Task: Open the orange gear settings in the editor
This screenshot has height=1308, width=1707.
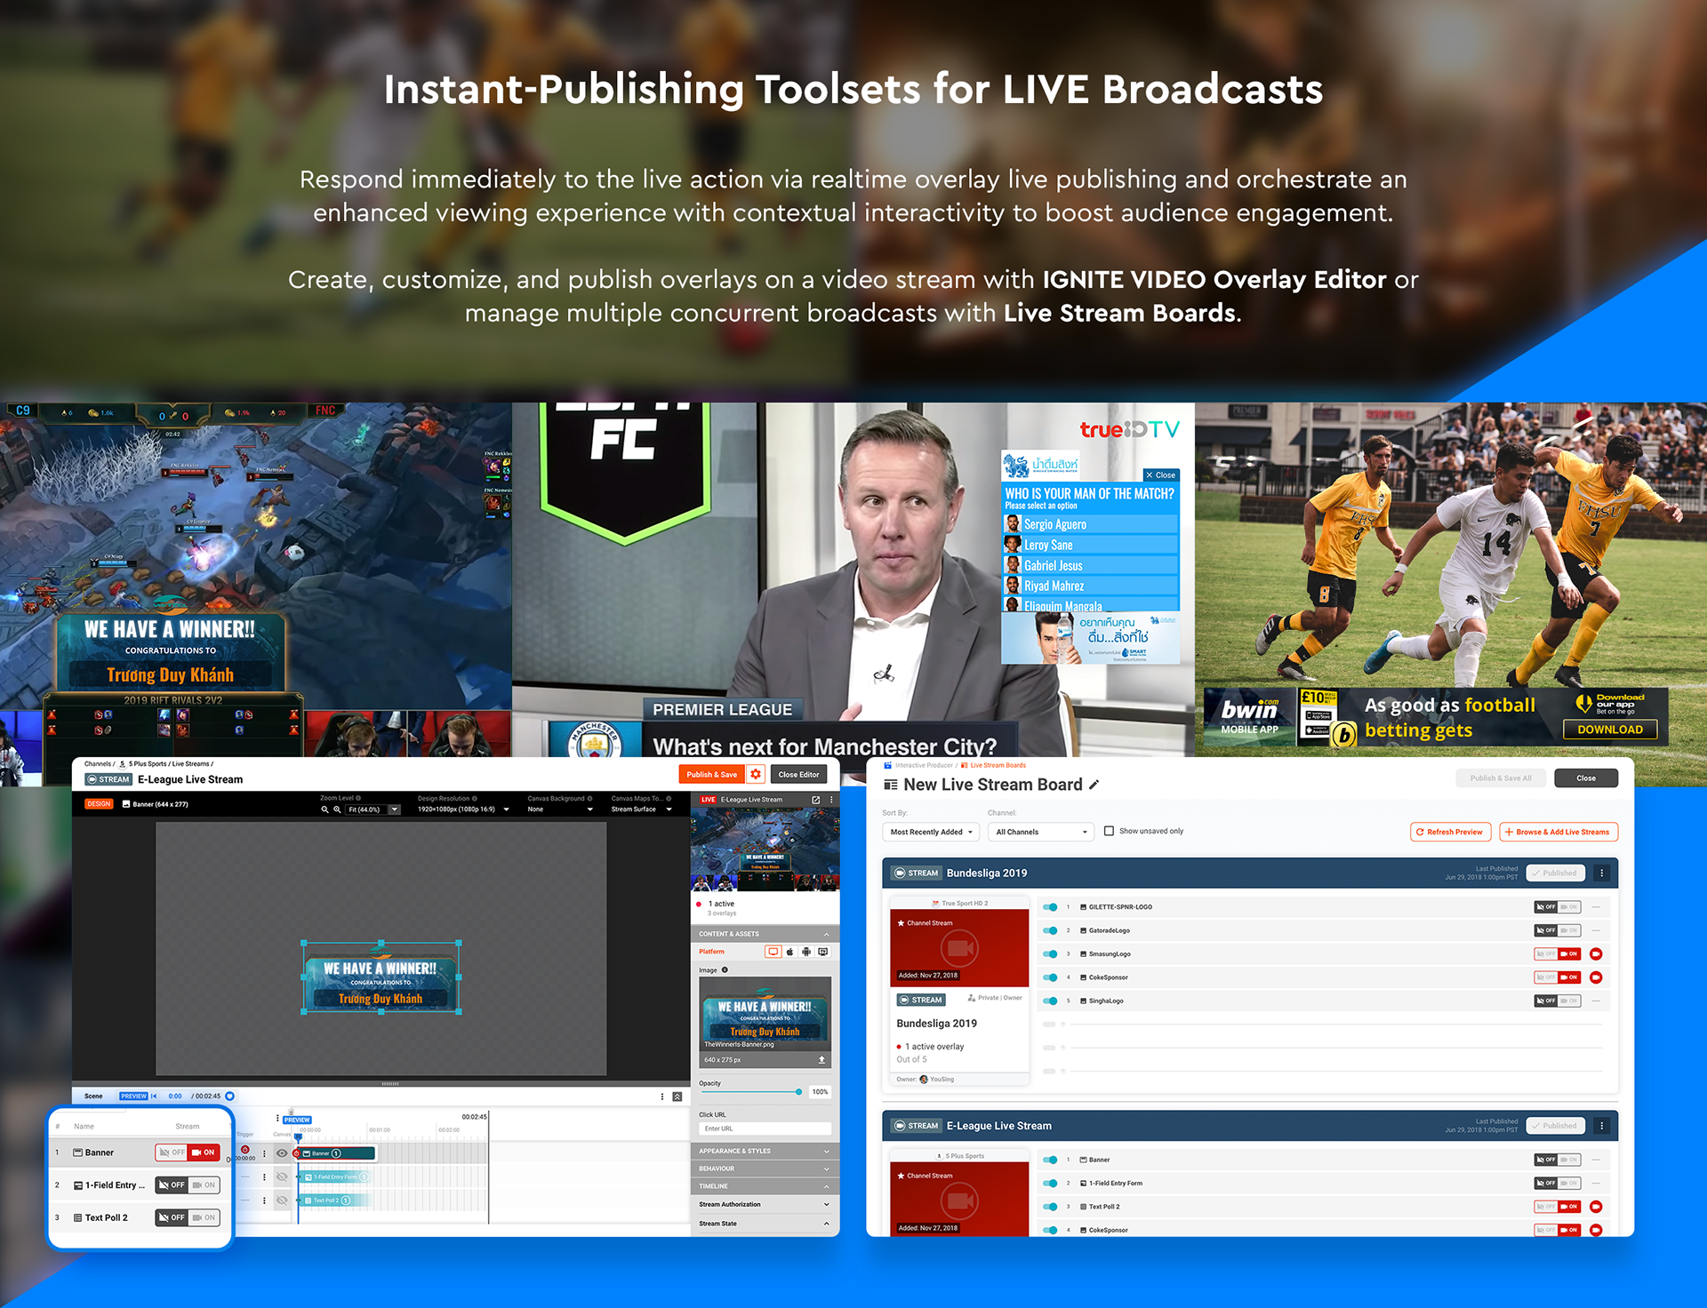Action: 756,774
